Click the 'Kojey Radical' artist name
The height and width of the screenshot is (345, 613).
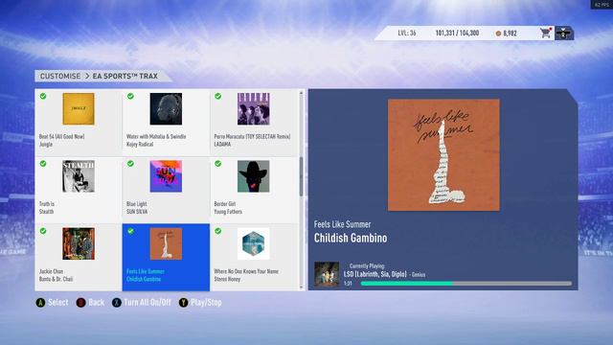[x=140, y=145]
